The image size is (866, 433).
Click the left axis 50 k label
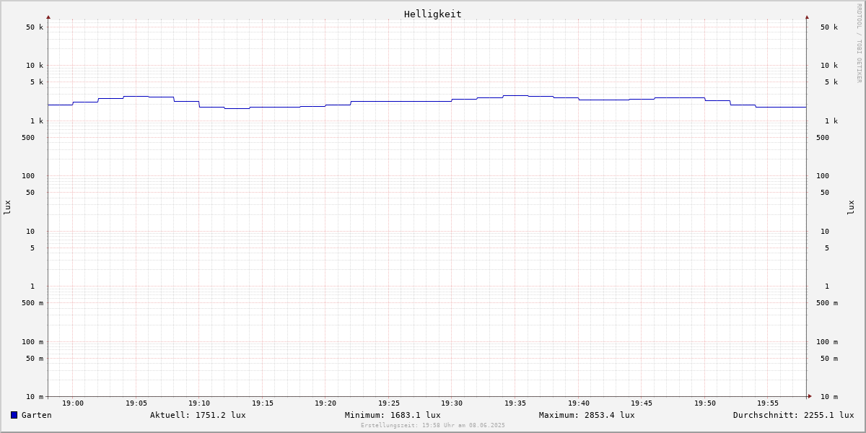pyautogui.click(x=35, y=27)
